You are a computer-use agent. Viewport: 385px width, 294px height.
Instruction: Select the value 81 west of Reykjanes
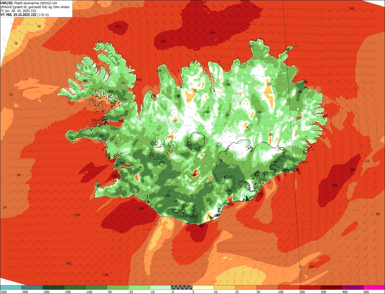coord(19,175)
